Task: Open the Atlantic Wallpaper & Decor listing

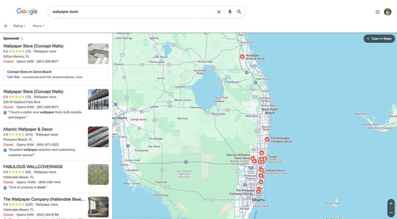Action: click(28, 130)
